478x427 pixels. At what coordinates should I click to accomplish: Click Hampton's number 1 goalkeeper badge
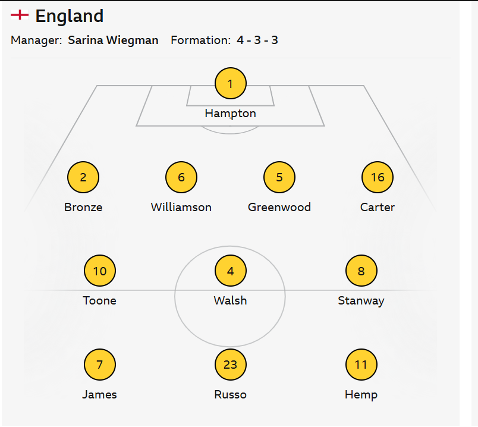231,83
